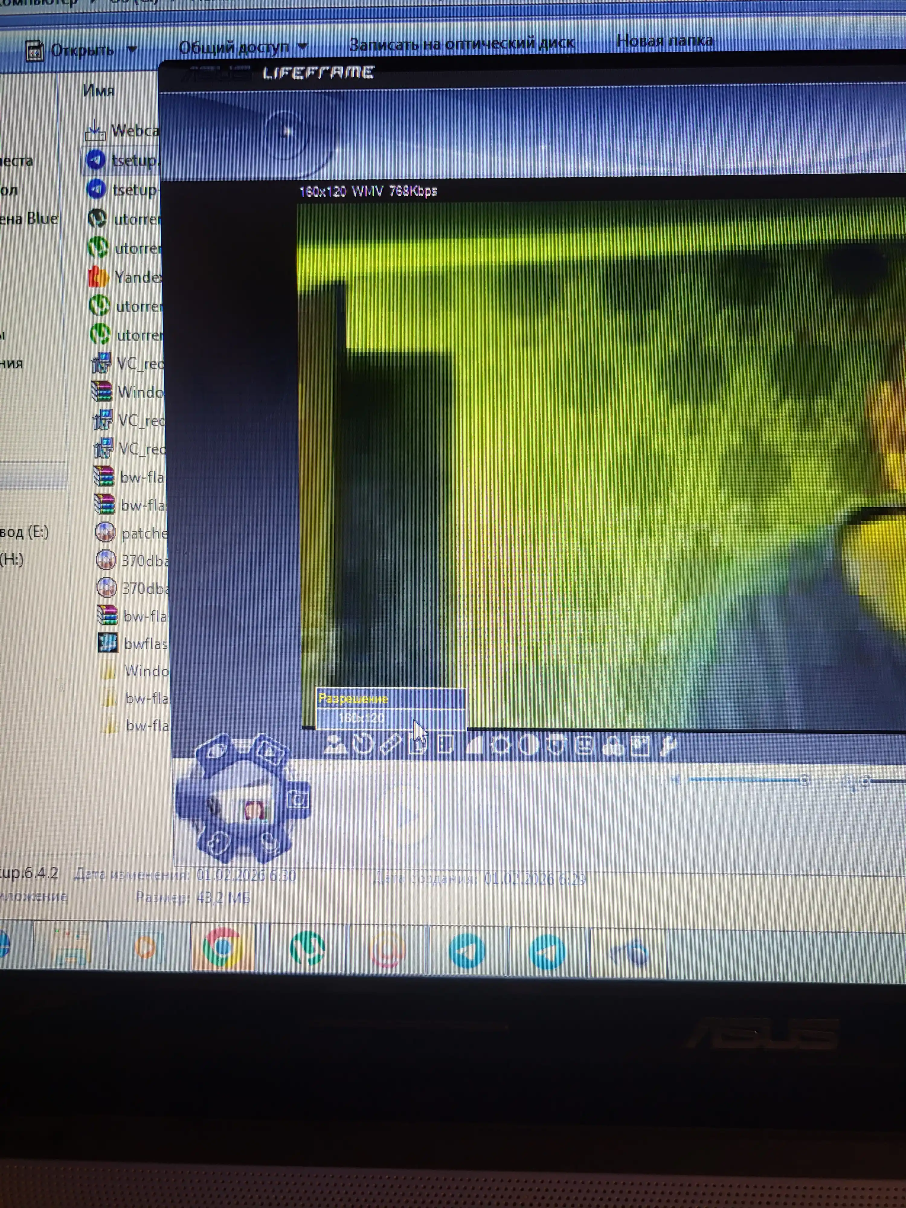This screenshot has height=1208, width=906.
Task: Select the bwflas application file
Action: click(133, 643)
